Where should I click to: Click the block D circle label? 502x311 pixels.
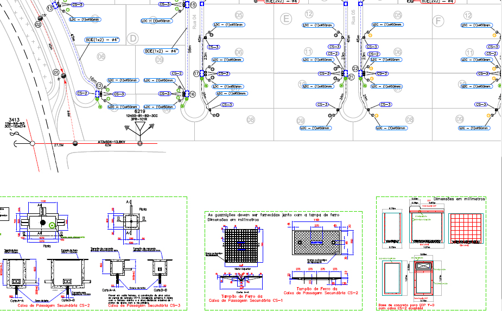[132, 37]
